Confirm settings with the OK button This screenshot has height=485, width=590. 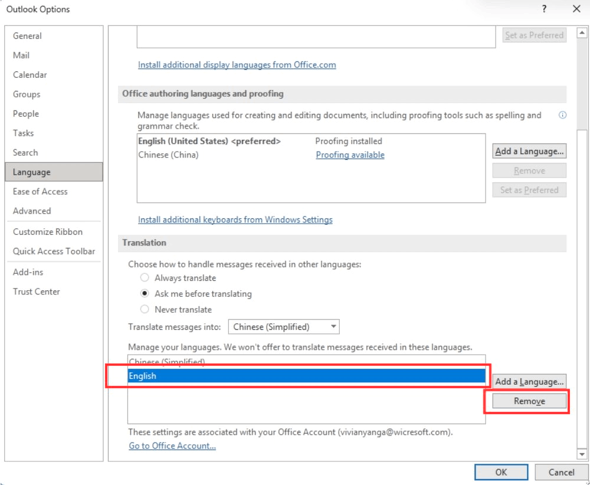click(501, 472)
